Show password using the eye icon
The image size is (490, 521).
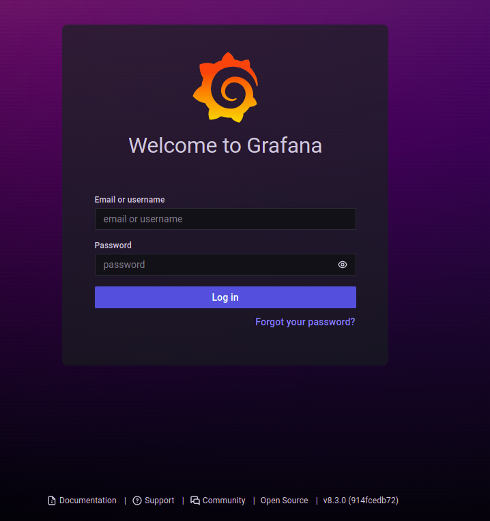pos(343,265)
